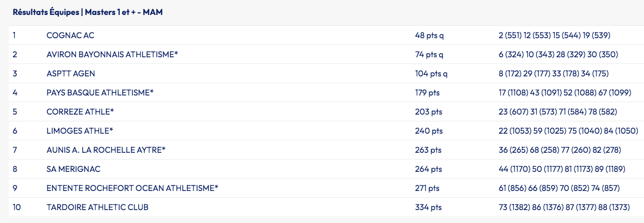The width and height of the screenshot is (644, 223).
Task: Select CORREZE ATHLE* team name
Action: pyautogui.click(x=80, y=112)
